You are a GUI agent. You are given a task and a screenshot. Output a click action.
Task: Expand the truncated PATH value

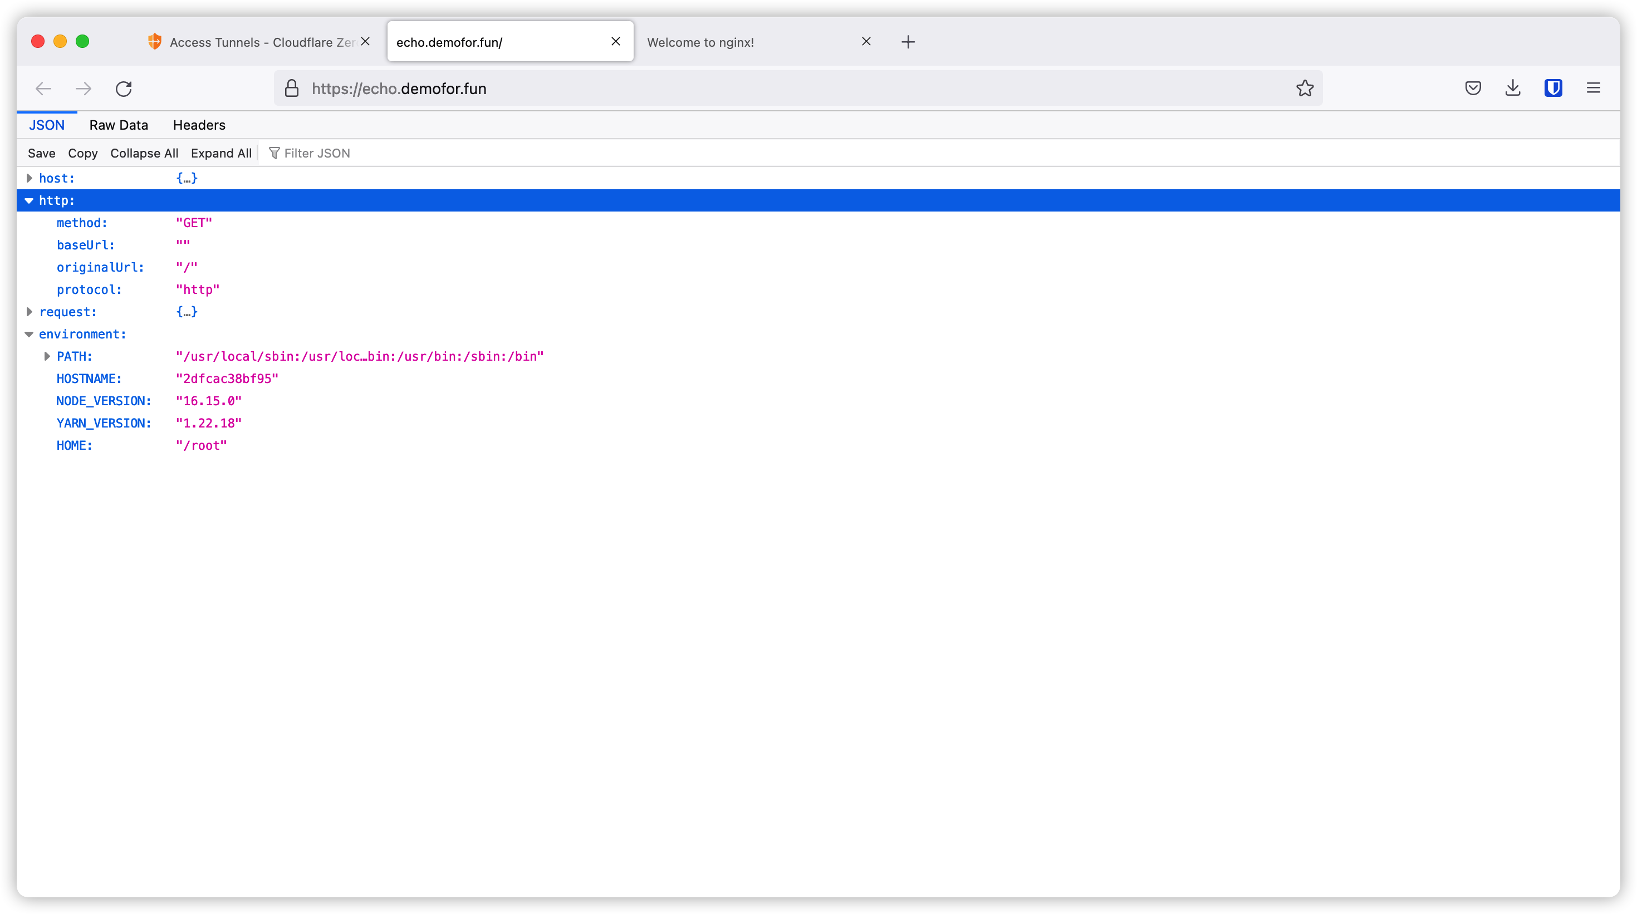click(47, 356)
